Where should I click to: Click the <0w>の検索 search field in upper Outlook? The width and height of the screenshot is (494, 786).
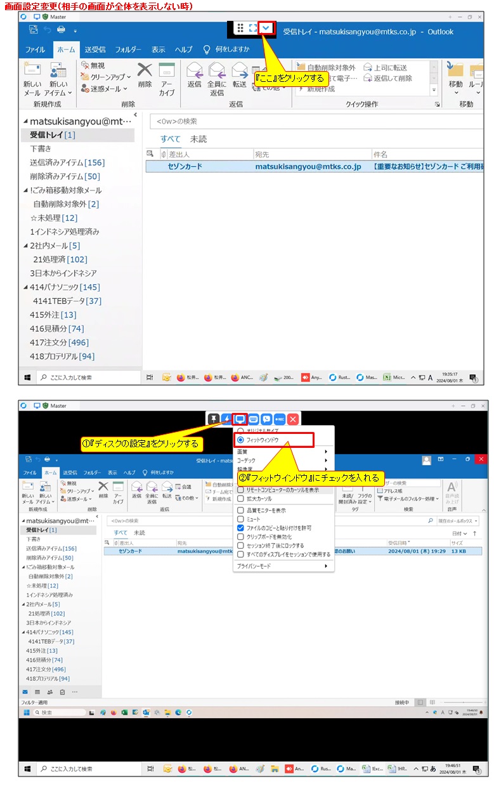point(317,121)
